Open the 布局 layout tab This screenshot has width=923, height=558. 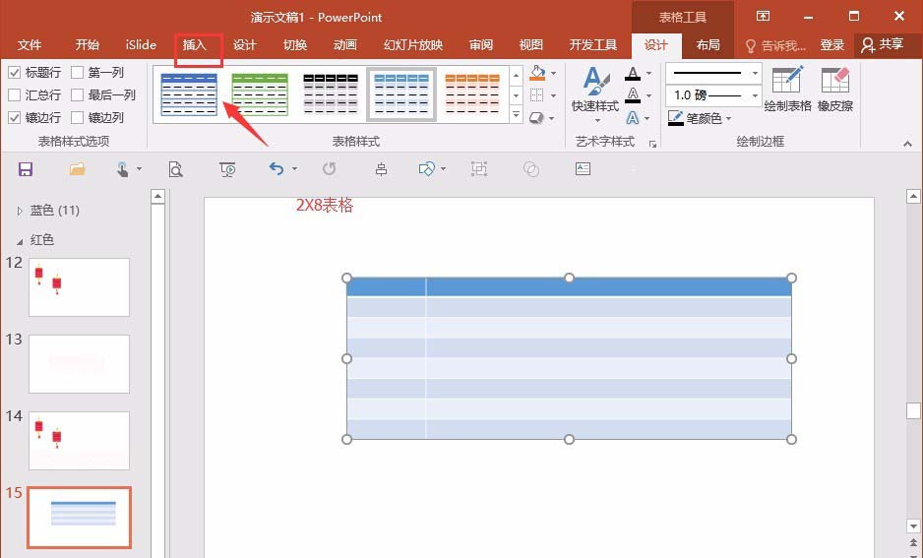[x=708, y=45]
